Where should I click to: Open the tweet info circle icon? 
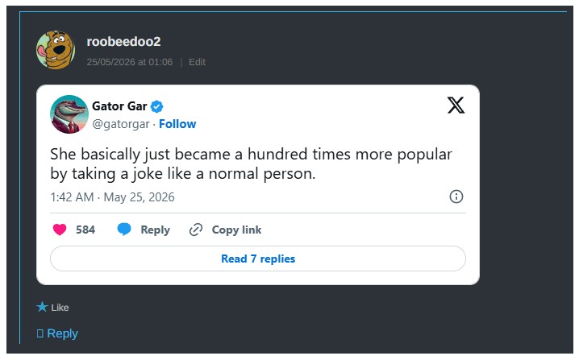456,197
